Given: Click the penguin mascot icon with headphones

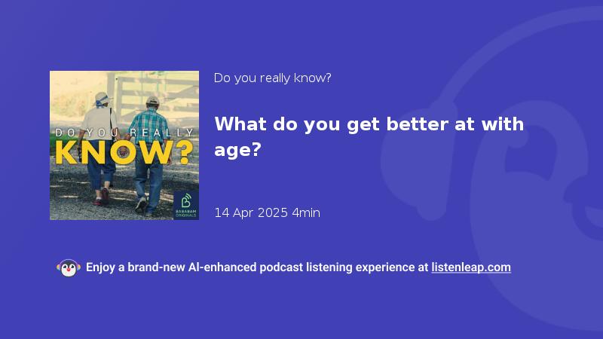Looking at the screenshot, I should pyautogui.click(x=69, y=268).
